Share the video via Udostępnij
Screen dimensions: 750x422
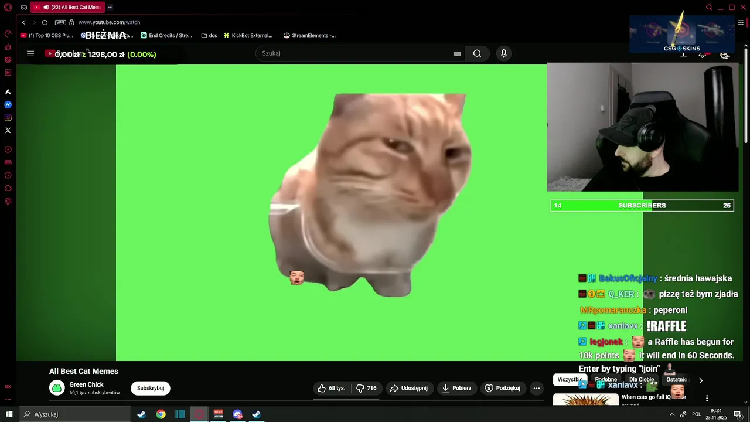pyautogui.click(x=409, y=388)
